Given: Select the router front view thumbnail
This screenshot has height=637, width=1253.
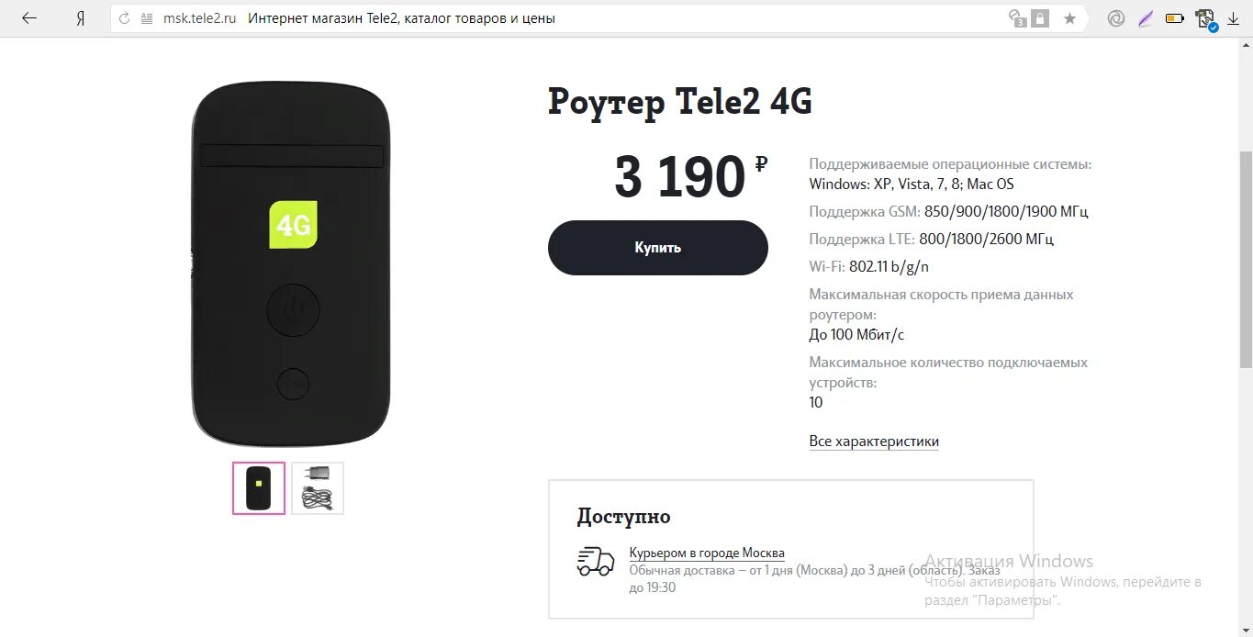Looking at the screenshot, I should tap(259, 488).
